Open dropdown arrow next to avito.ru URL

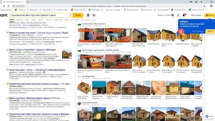[42, 72]
